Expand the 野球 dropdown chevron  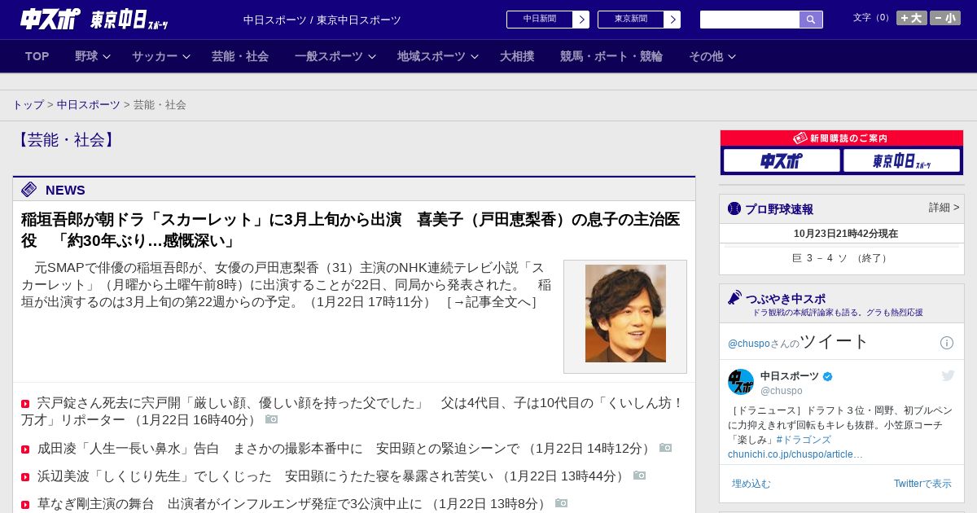(107, 56)
